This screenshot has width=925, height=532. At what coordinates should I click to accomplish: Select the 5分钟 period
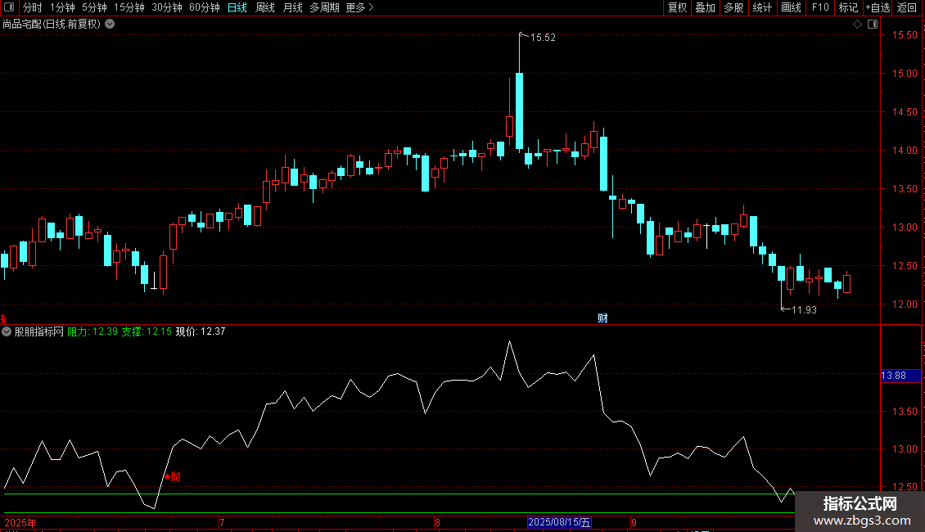point(94,7)
